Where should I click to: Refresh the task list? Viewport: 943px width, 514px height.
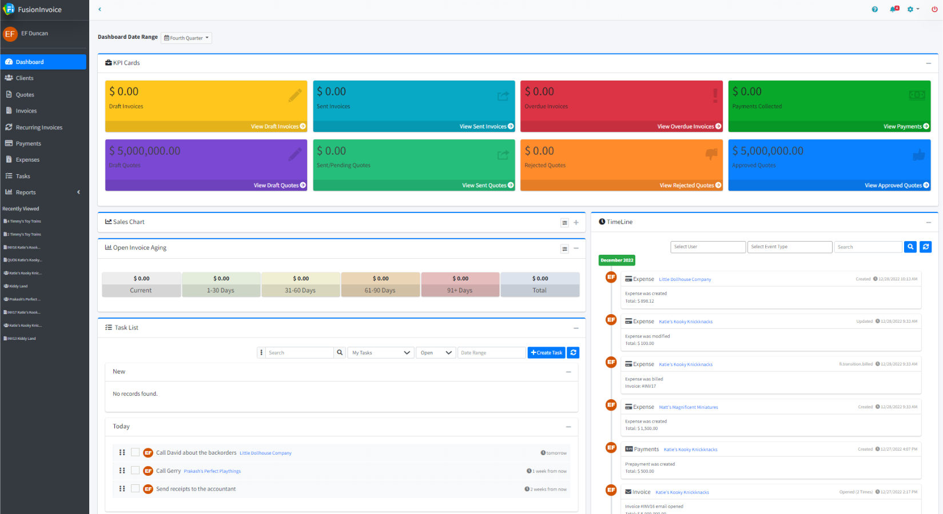pos(573,353)
